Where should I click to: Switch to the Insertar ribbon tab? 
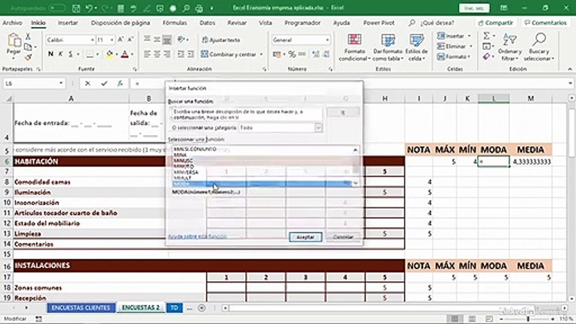68,22
